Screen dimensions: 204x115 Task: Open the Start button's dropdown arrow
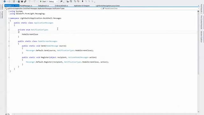pos(47,1)
